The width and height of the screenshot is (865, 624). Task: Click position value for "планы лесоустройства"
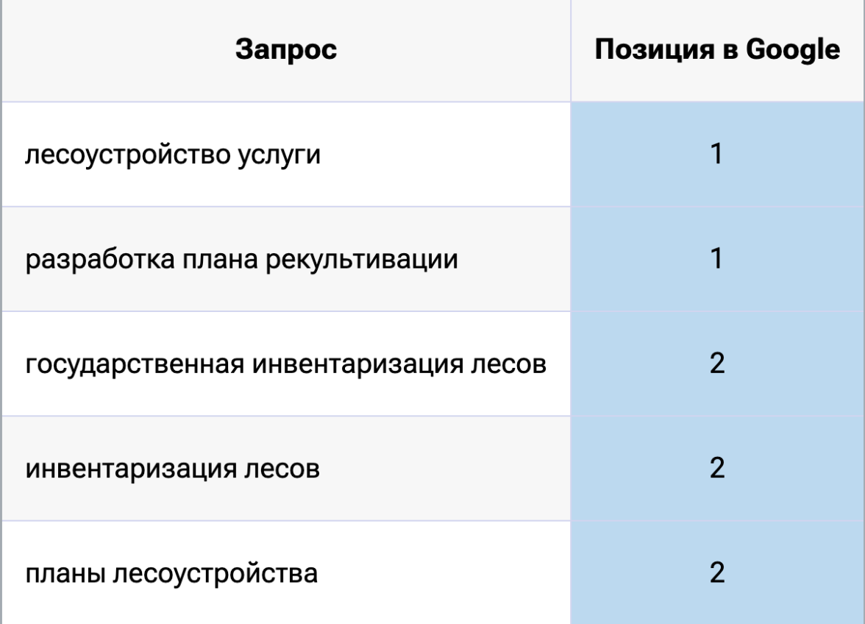tap(717, 573)
